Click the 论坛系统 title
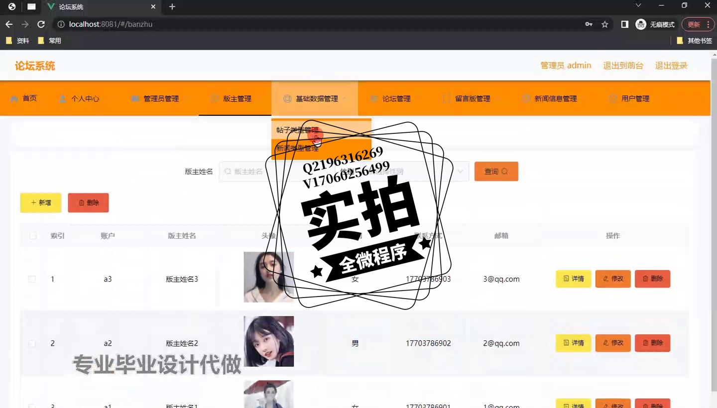717x408 pixels. click(x=35, y=66)
